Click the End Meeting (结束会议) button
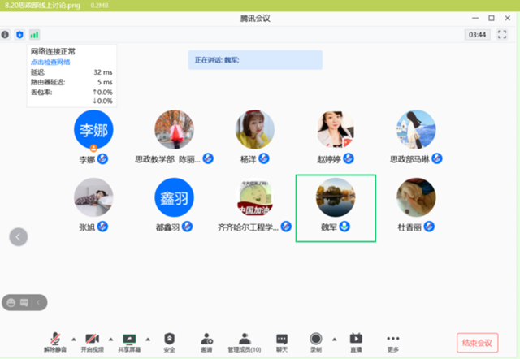520x359 pixels. coord(476,343)
